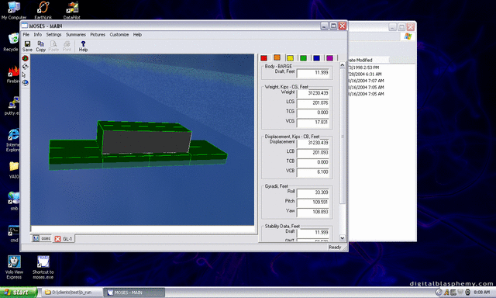The image size is (496, 298).
Task: Click the Start button on the taskbar
Action: (x=19, y=293)
